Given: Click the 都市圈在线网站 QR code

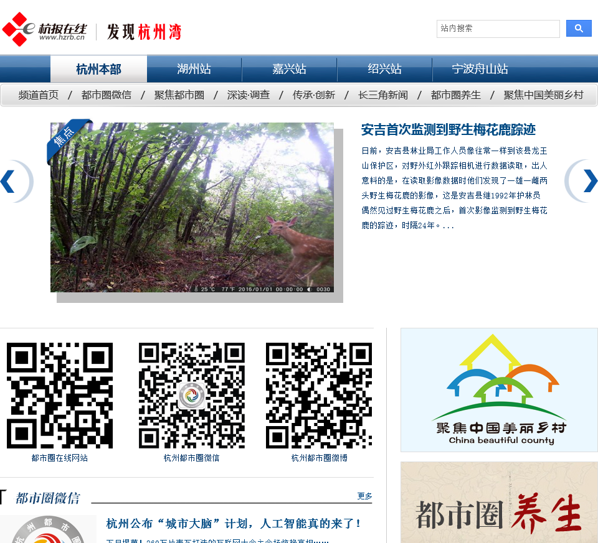Looking at the screenshot, I should click(60, 395).
